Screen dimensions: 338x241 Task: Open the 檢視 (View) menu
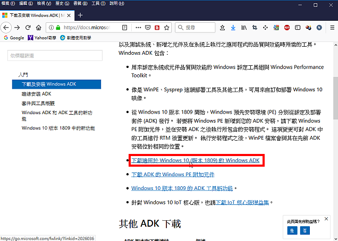click(44, 3)
